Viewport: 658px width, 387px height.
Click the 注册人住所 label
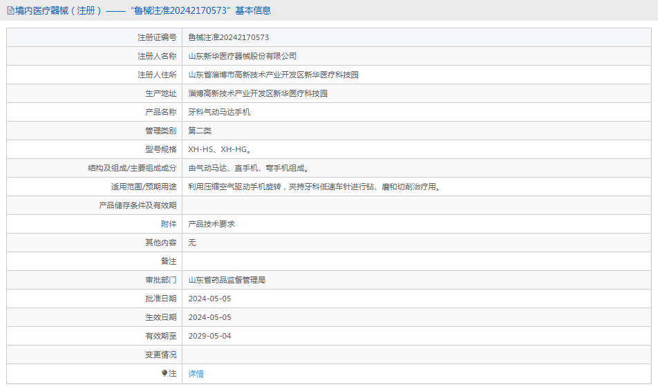pos(157,75)
